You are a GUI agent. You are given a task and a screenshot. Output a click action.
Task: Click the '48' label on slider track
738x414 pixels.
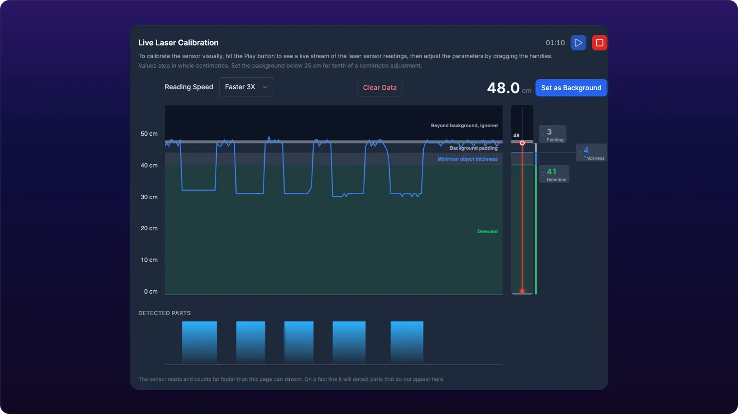[516, 135]
